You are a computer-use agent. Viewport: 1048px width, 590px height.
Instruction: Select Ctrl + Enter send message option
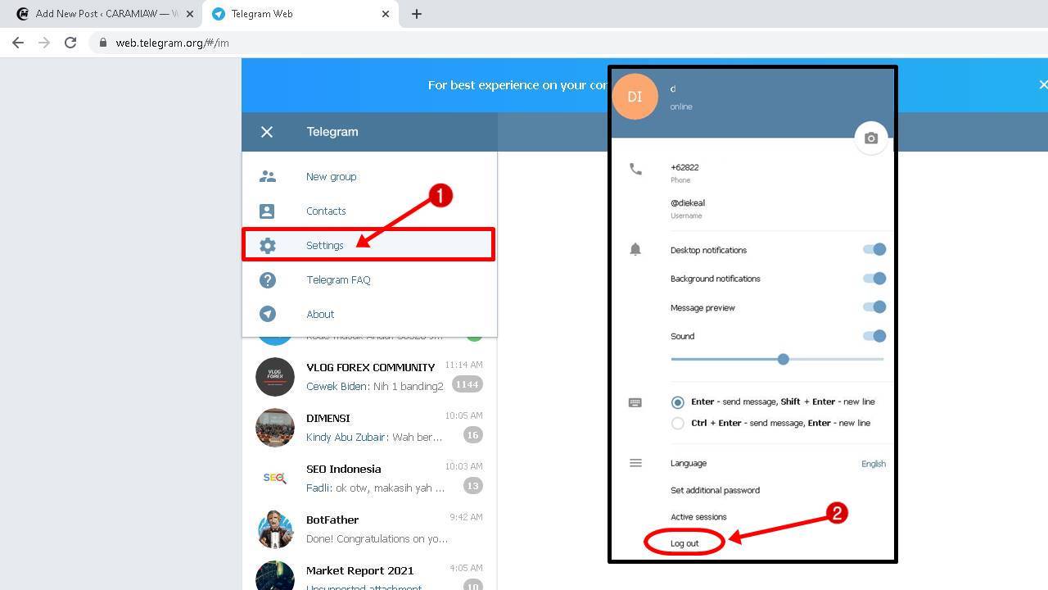click(x=677, y=424)
